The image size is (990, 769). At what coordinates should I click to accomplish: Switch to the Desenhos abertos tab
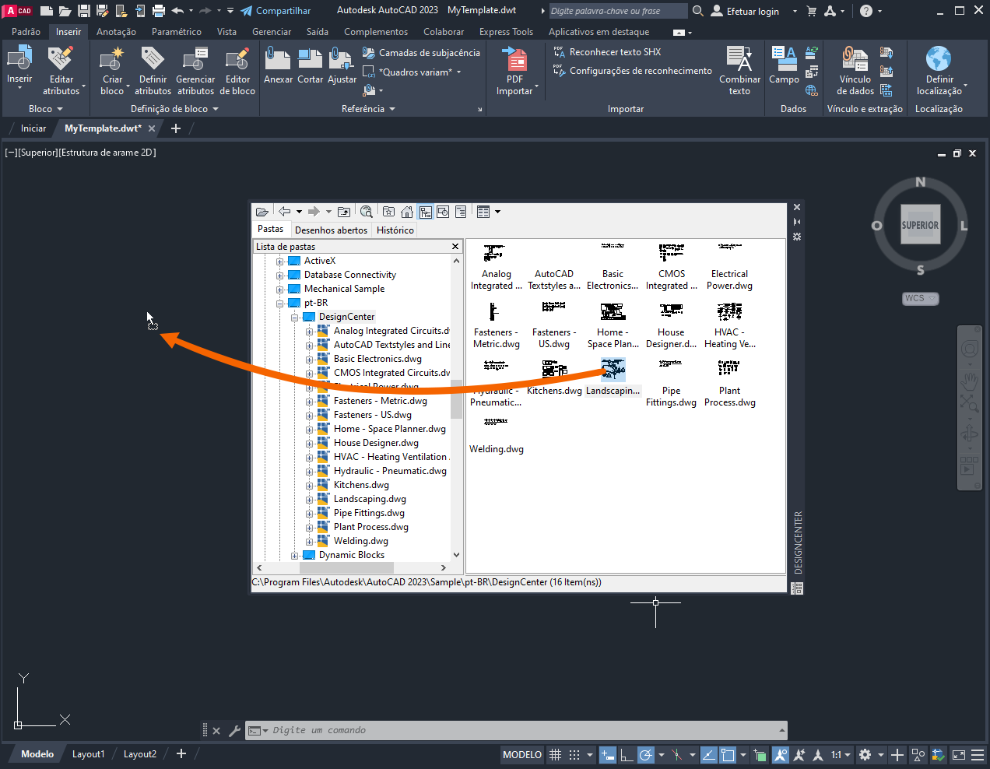[331, 230]
